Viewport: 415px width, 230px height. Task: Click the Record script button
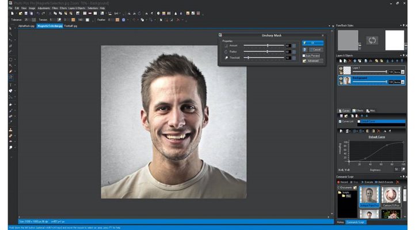click(x=342, y=182)
